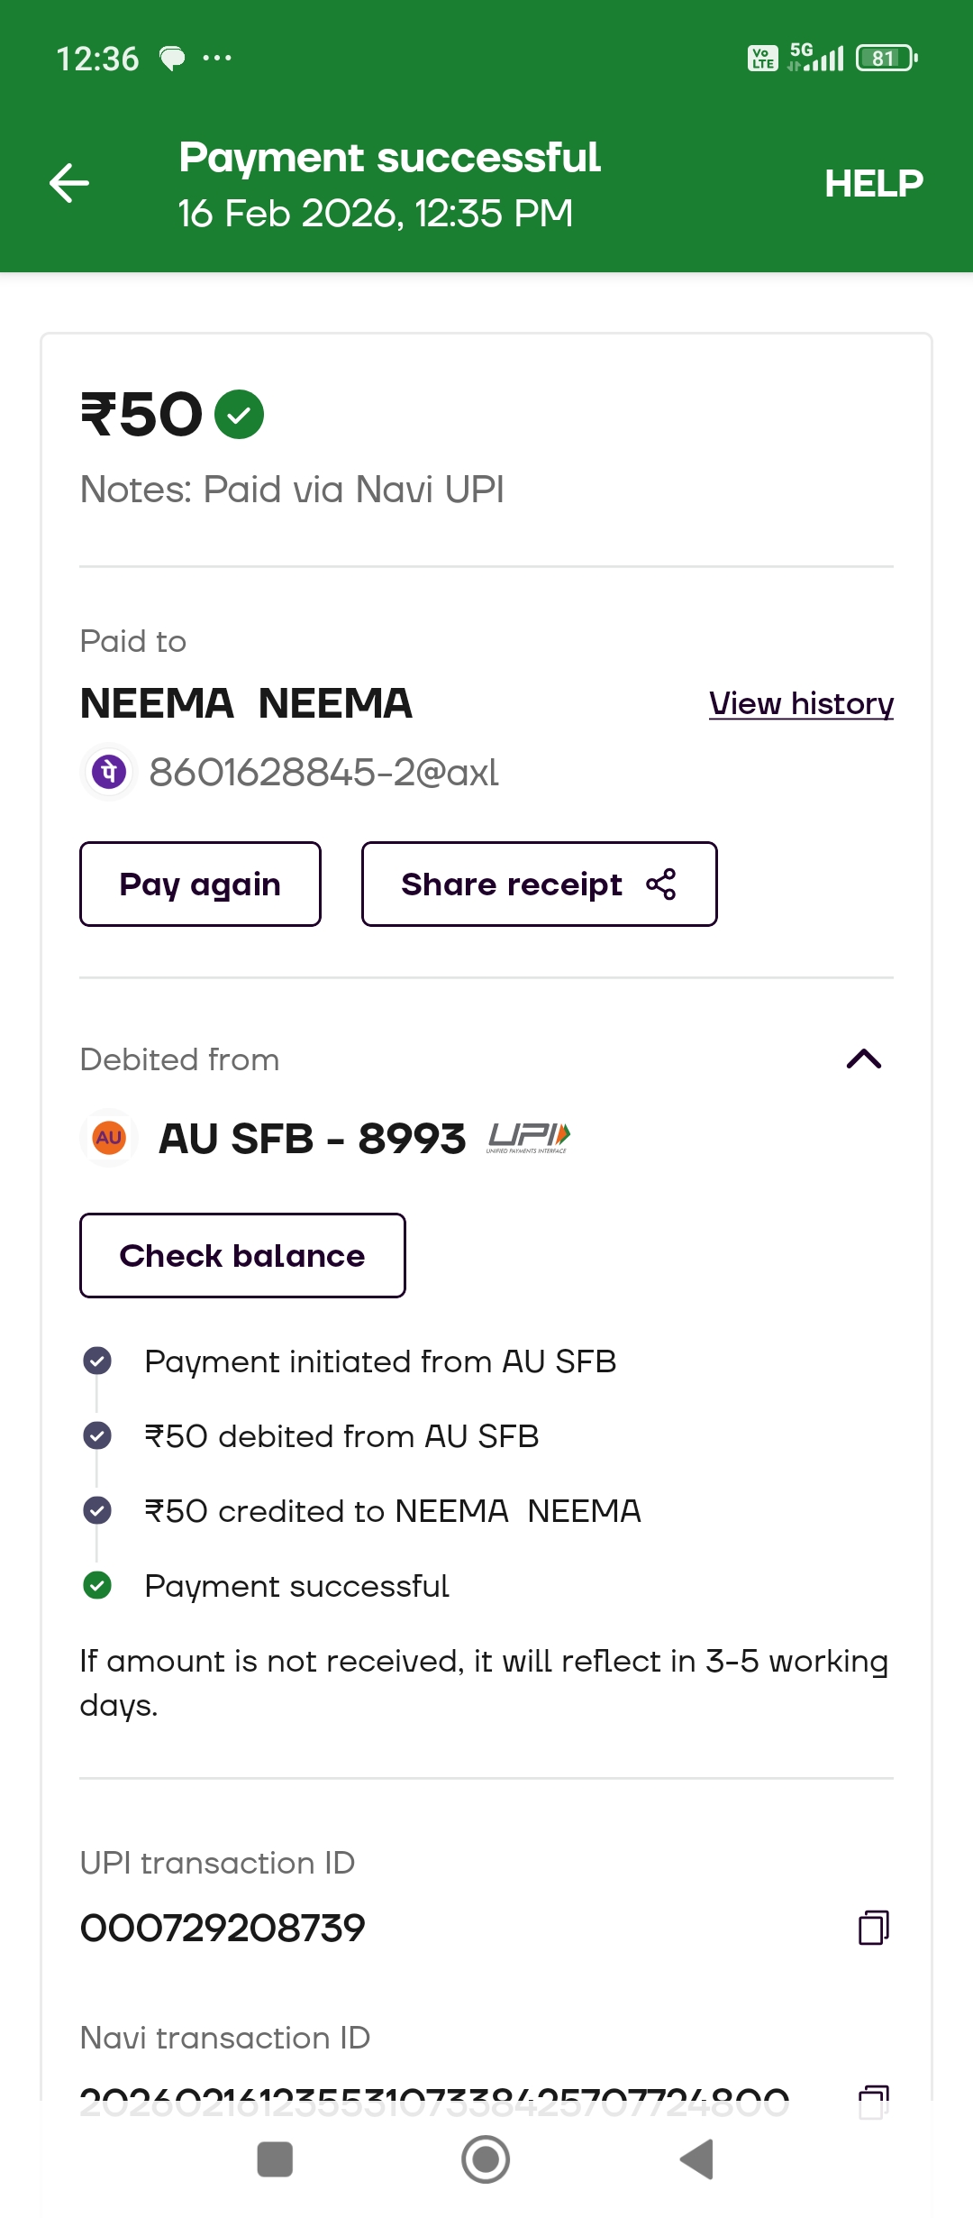
Task: Open HELP from the header
Action: click(873, 184)
